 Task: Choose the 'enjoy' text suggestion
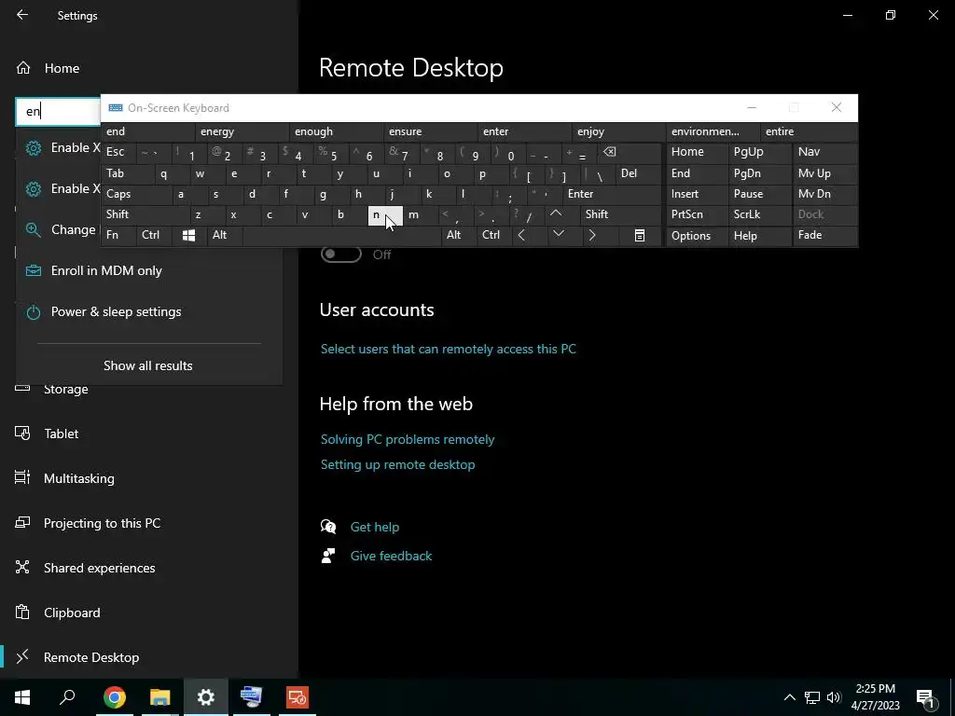619,131
